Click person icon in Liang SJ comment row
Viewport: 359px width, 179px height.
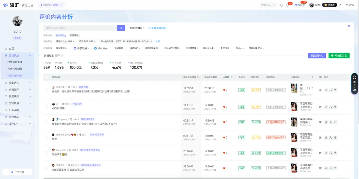point(331,153)
